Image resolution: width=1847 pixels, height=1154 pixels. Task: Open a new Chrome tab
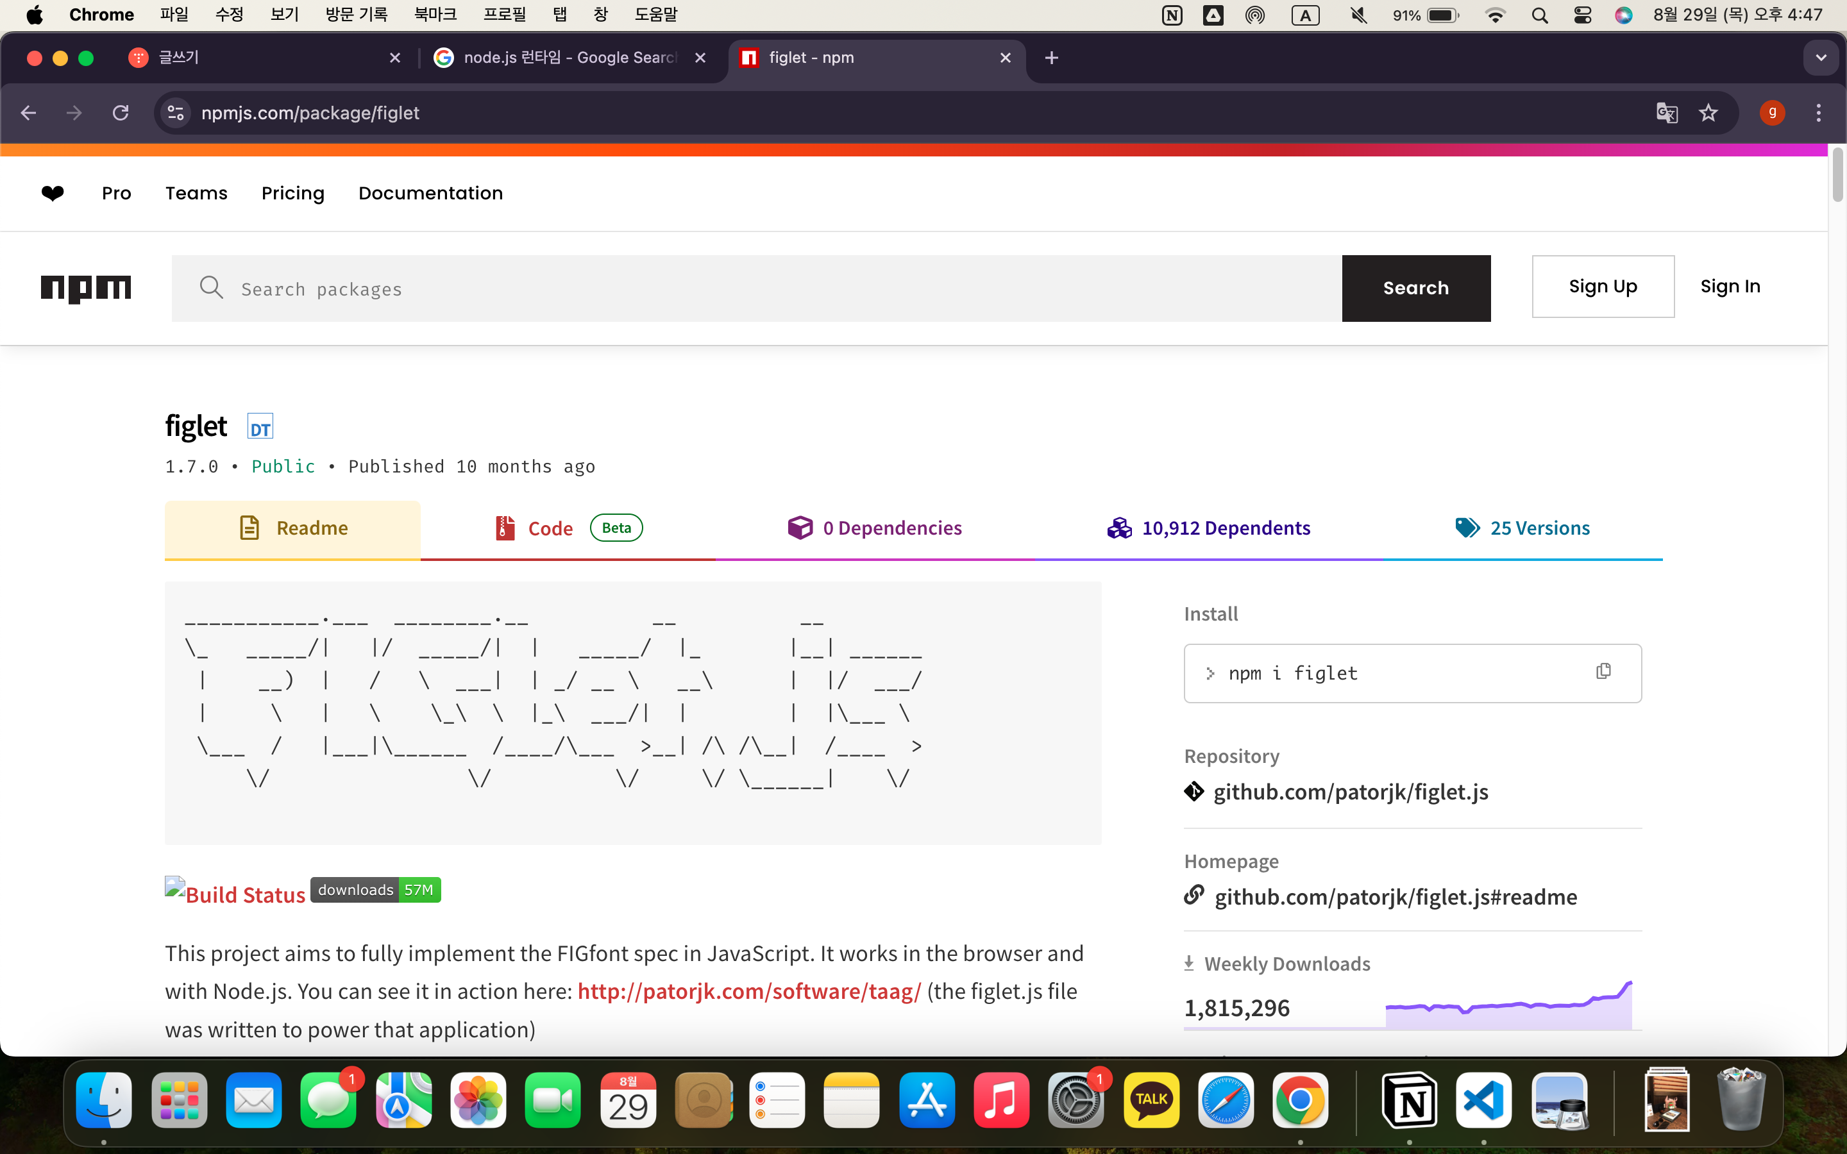(1052, 58)
